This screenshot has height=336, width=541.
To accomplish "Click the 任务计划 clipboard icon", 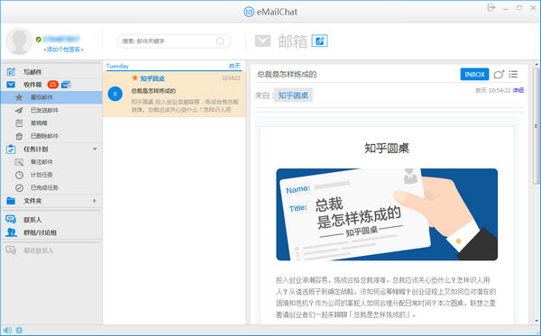I will 11,150.
